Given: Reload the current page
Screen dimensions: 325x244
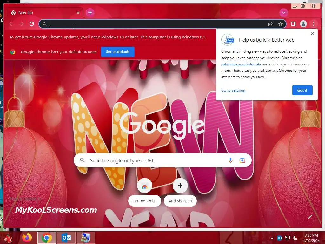Looking at the screenshot, I should point(32,24).
